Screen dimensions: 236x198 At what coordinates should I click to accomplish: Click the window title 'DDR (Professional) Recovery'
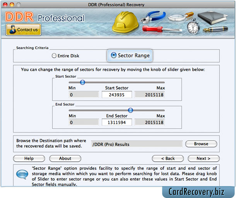116,5
